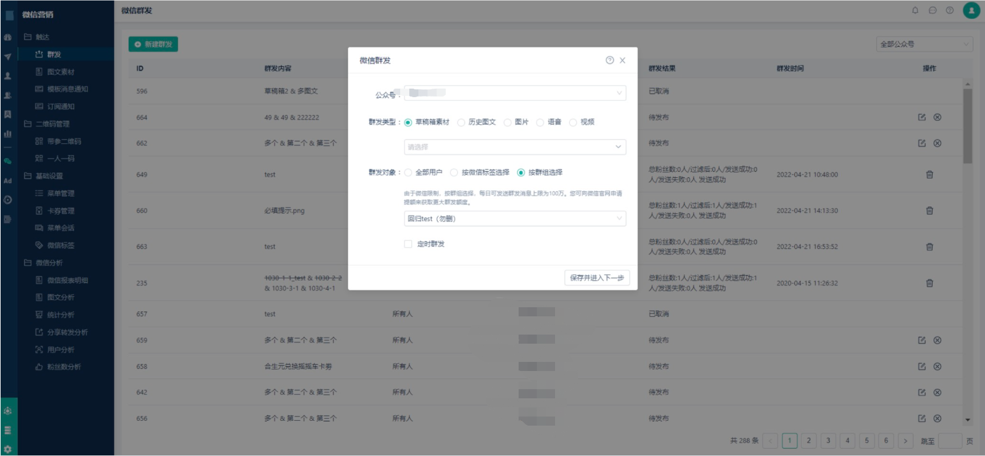Click the 新建群发 button

point(153,44)
